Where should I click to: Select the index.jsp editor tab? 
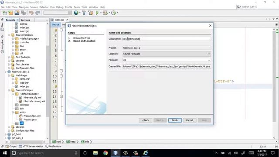(x=59, y=20)
